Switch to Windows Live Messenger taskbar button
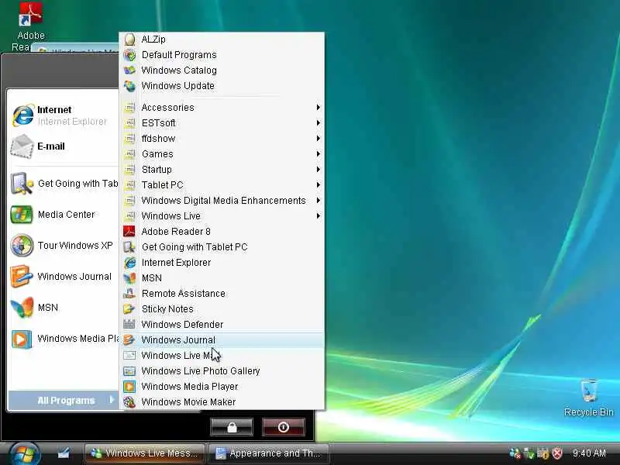Image resolution: width=620 pixels, height=465 pixels. pos(145,453)
